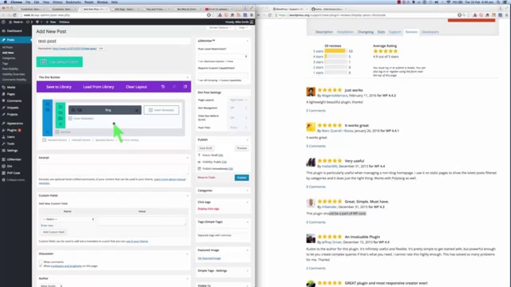This screenshot has height=287, width=511.
Task: Open PHP Code in the admin sidebar
Action: 14,173
